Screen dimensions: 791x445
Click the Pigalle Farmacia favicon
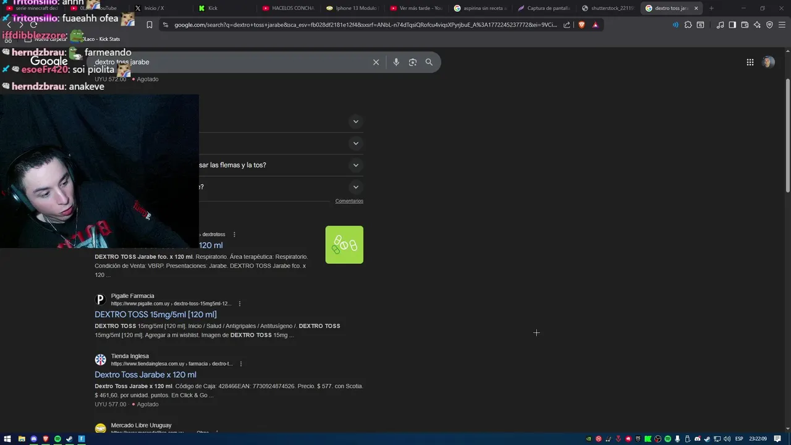pyautogui.click(x=100, y=300)
